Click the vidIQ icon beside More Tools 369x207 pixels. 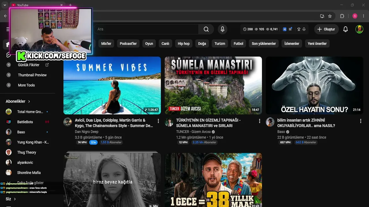pyautogui.click(x=9, y=85)
